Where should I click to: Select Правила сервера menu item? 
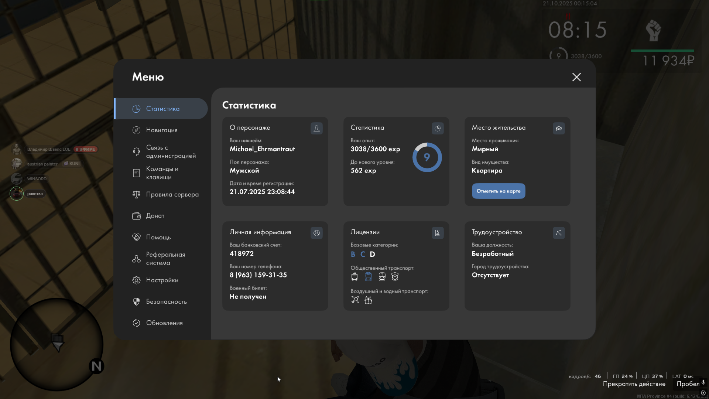[172, 194]
